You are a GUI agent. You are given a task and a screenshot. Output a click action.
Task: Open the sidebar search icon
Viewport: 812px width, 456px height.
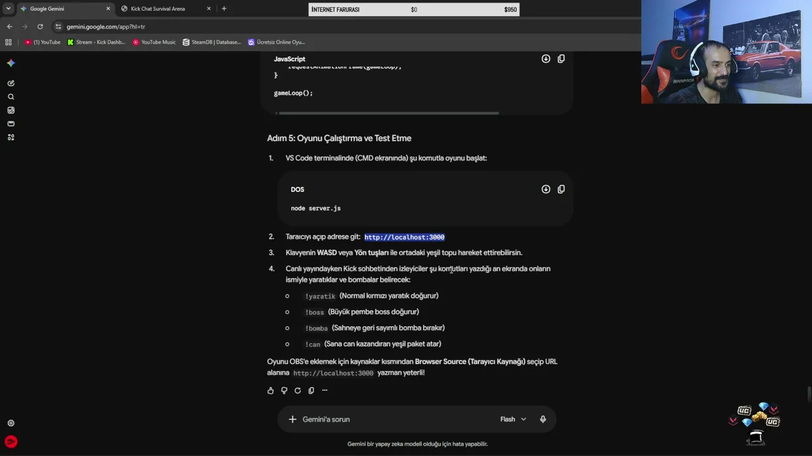(11, 97)
